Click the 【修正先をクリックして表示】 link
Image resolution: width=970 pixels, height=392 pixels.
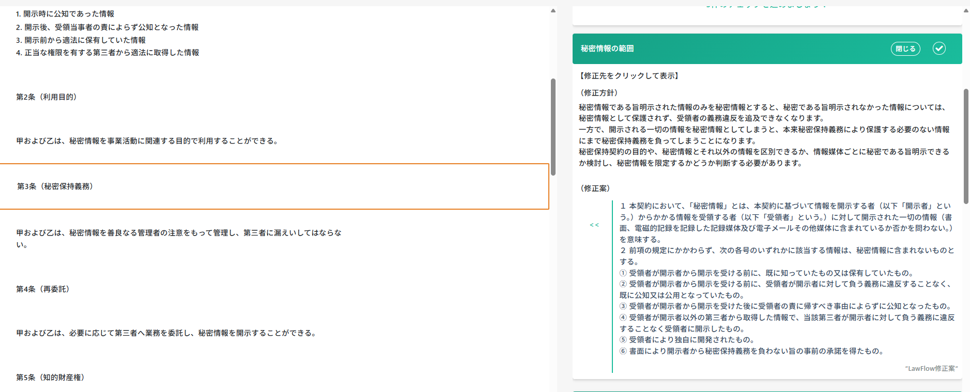(629, 76)
